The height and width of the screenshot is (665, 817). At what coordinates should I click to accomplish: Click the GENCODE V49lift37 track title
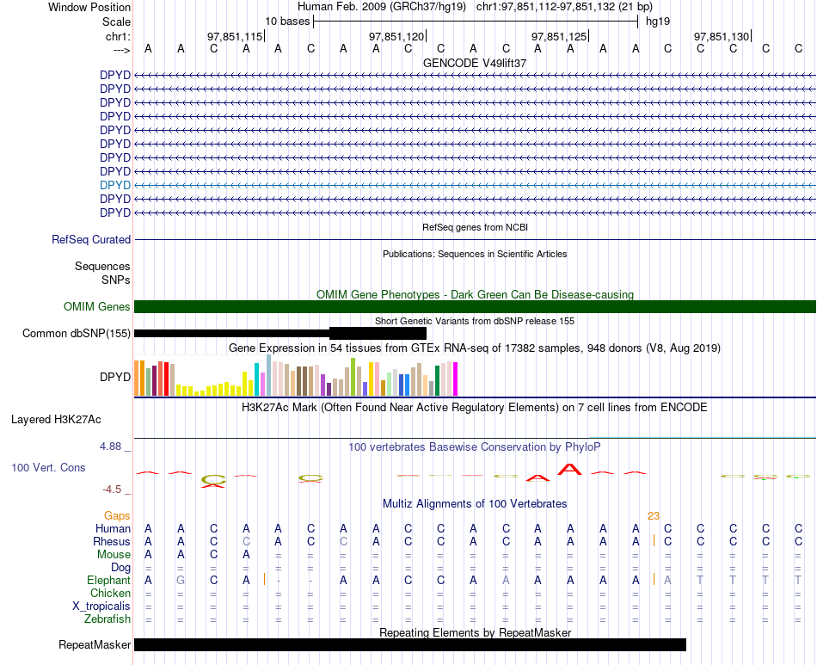(475, 63)
